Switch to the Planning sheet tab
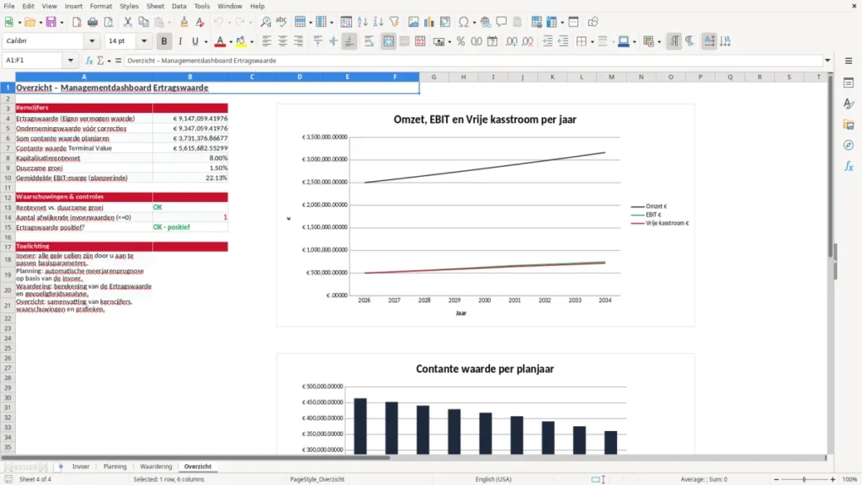Viewport: 862px width, 485px height. click(x=114, y=466)
